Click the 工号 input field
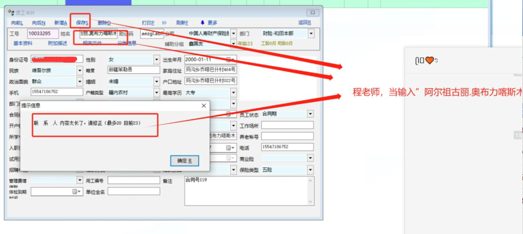 tap(42, 34)
